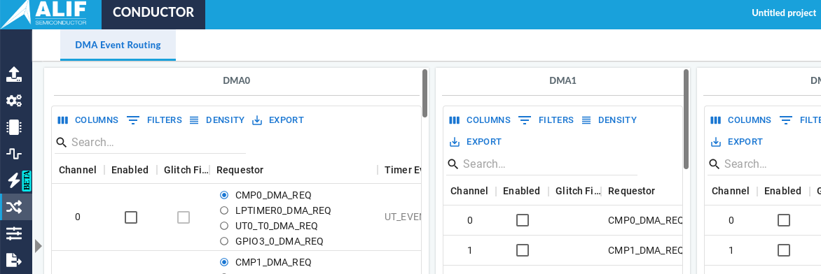The image size is (821, 274).
Task: Click CONDUCTOR title in header
Action: click(x=153, y=12)
